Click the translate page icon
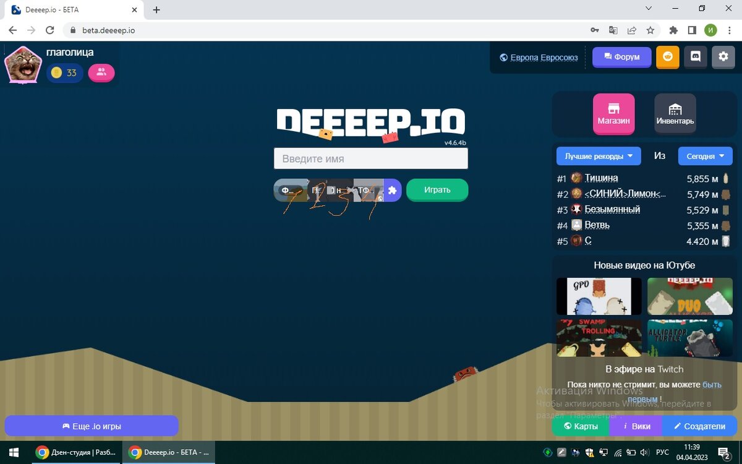The height and width of the screenshot is (464, 742). click(x=613, y=30)
